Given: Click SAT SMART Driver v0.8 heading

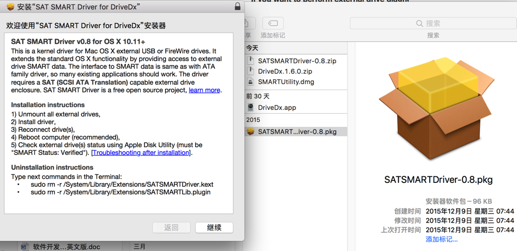Looking at the screenshot, I should pyautogui.click(x=78, y=42).
